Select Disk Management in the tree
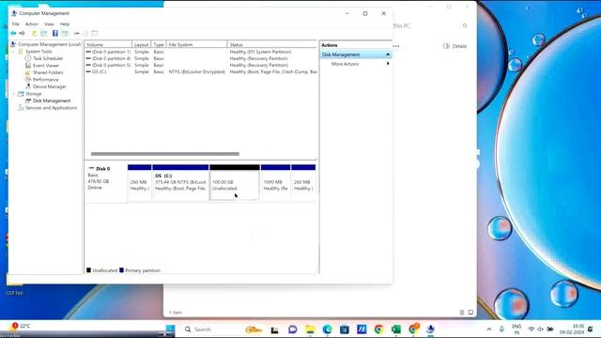The height and width of the screenshot is (338, 601). pyautogui.click(x=52, y=100)
